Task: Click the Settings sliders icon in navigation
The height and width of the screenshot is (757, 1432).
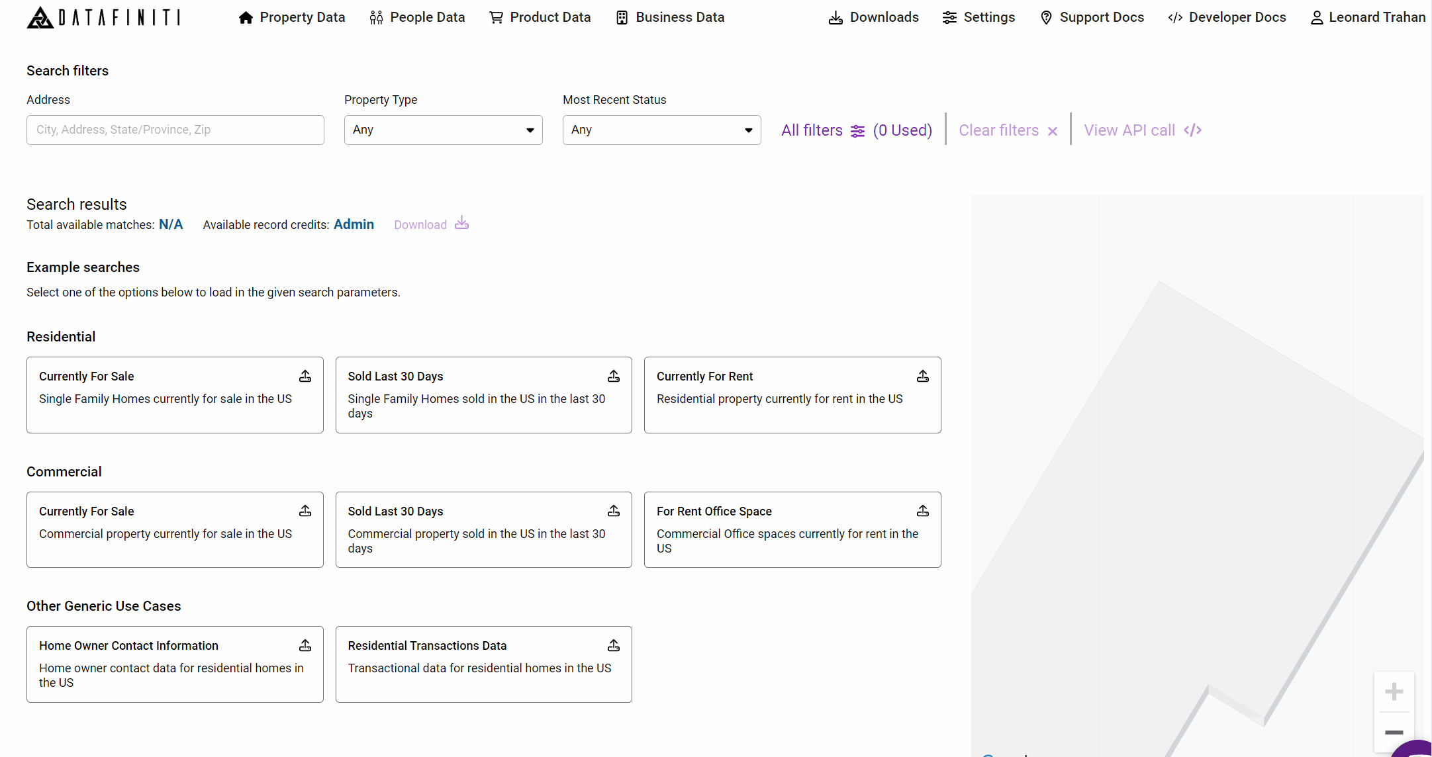Action: [949, 18]
